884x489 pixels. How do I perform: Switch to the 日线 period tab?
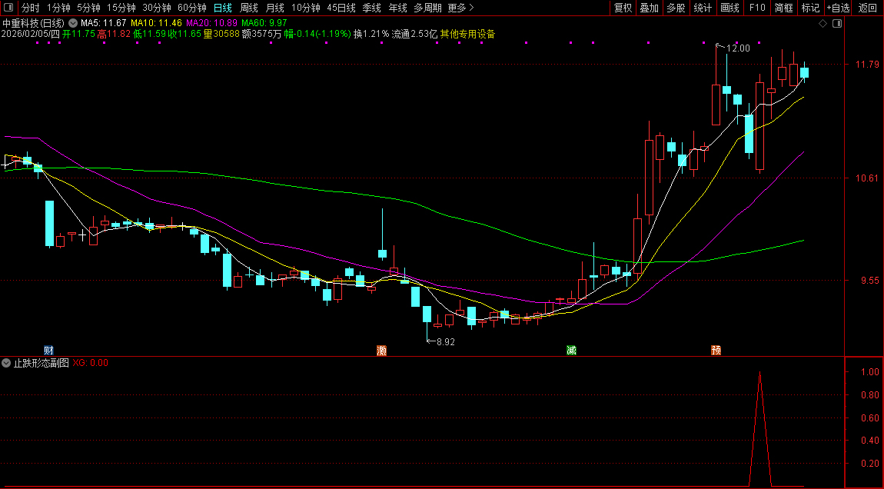[222, 8]
